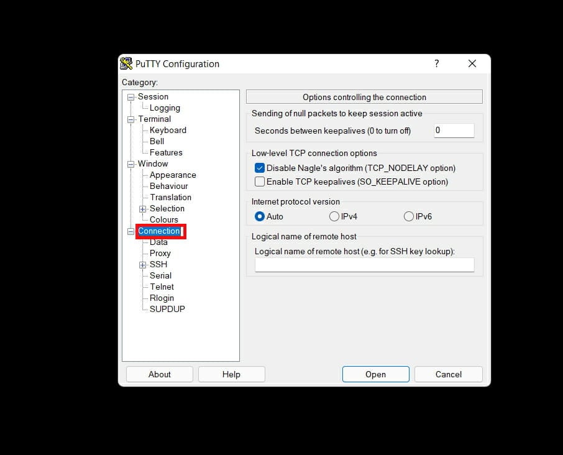This screenshot has width=563, height=455.
Task: Open the Session category
Action: 153,96
